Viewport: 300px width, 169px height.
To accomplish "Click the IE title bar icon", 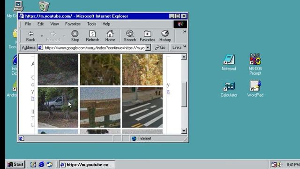I will 22,16.
